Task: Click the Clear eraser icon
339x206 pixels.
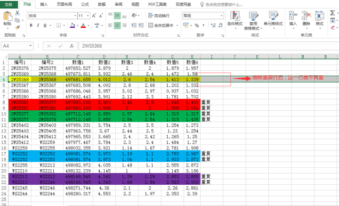Action: coord(333,28)
